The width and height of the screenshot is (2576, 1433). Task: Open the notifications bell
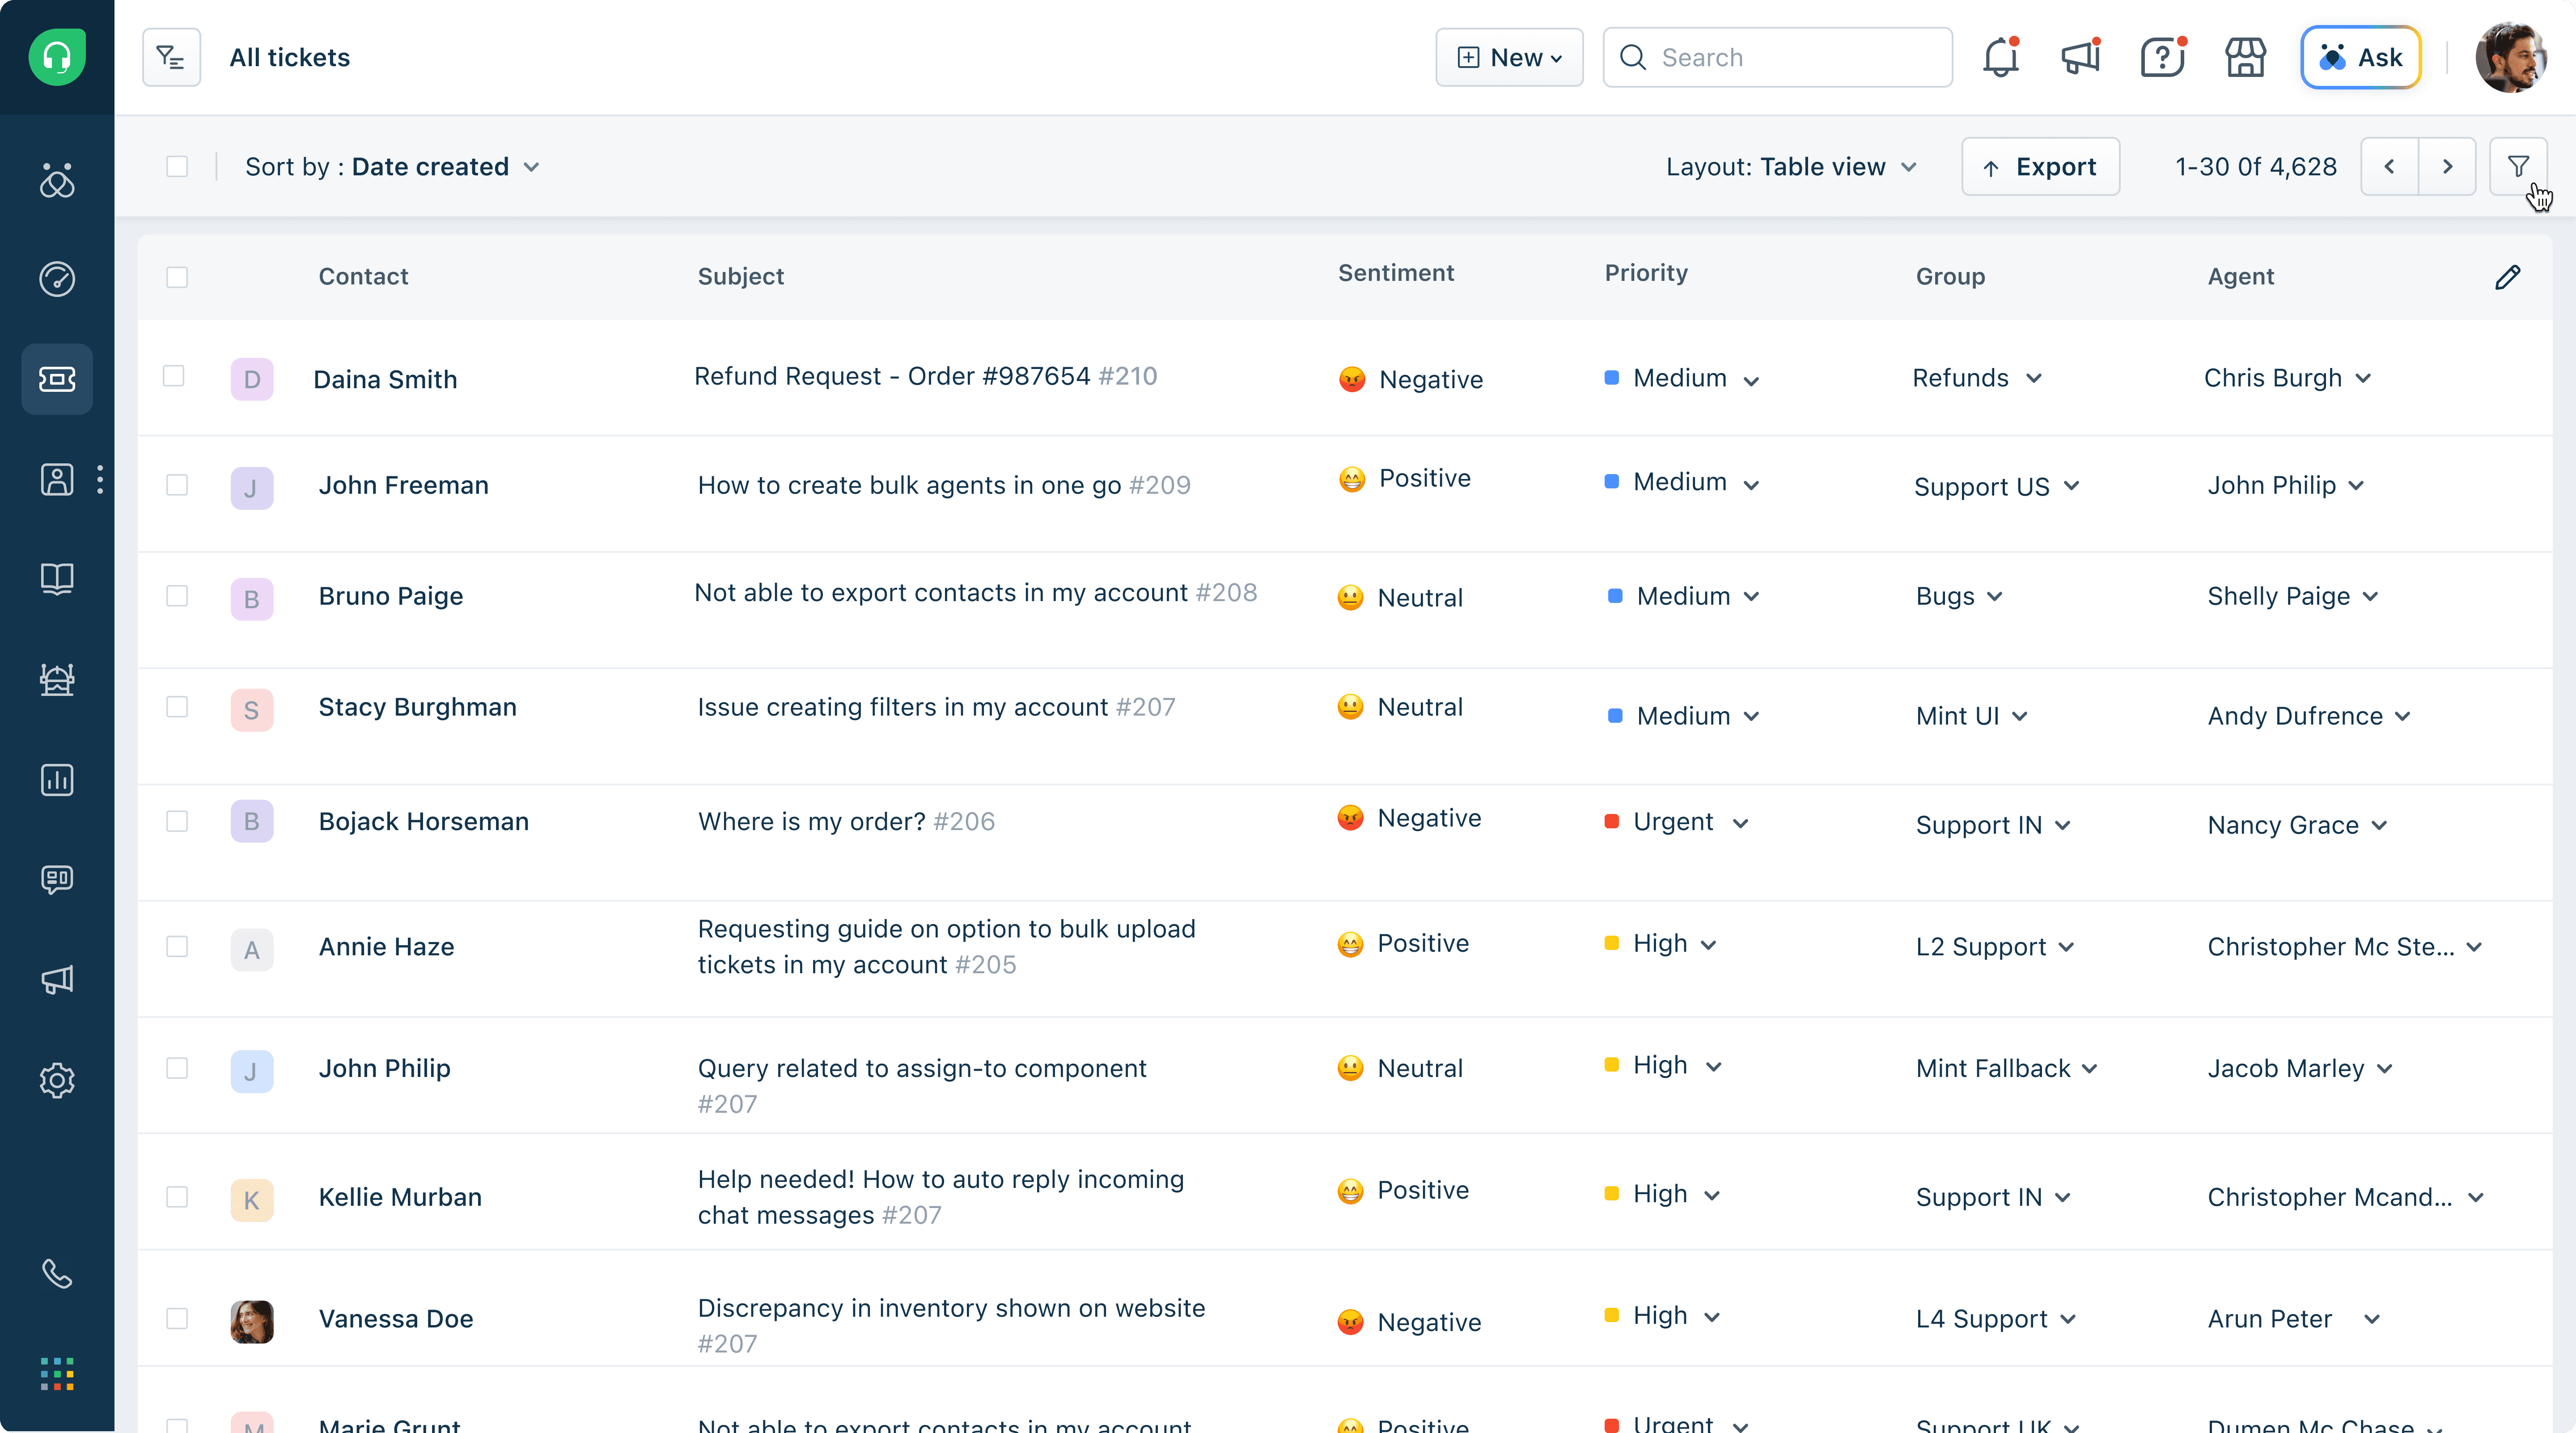point(2001,57)
